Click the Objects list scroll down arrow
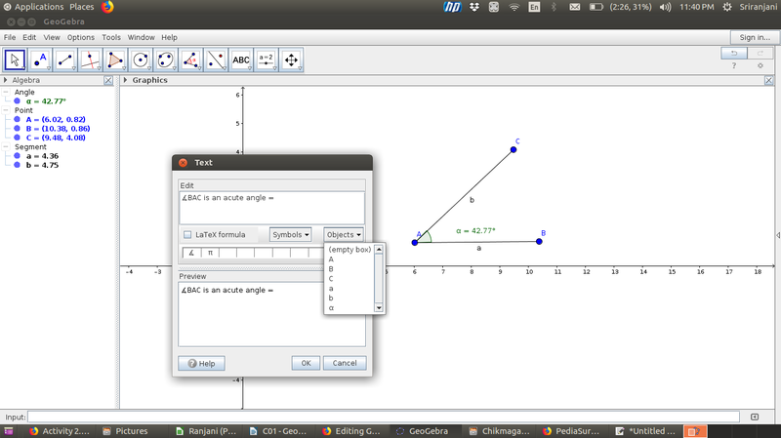This screenshot has height=438, width=781. pos(379,308)
